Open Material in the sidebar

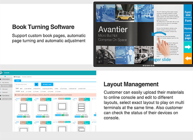[x=5, y=93]
